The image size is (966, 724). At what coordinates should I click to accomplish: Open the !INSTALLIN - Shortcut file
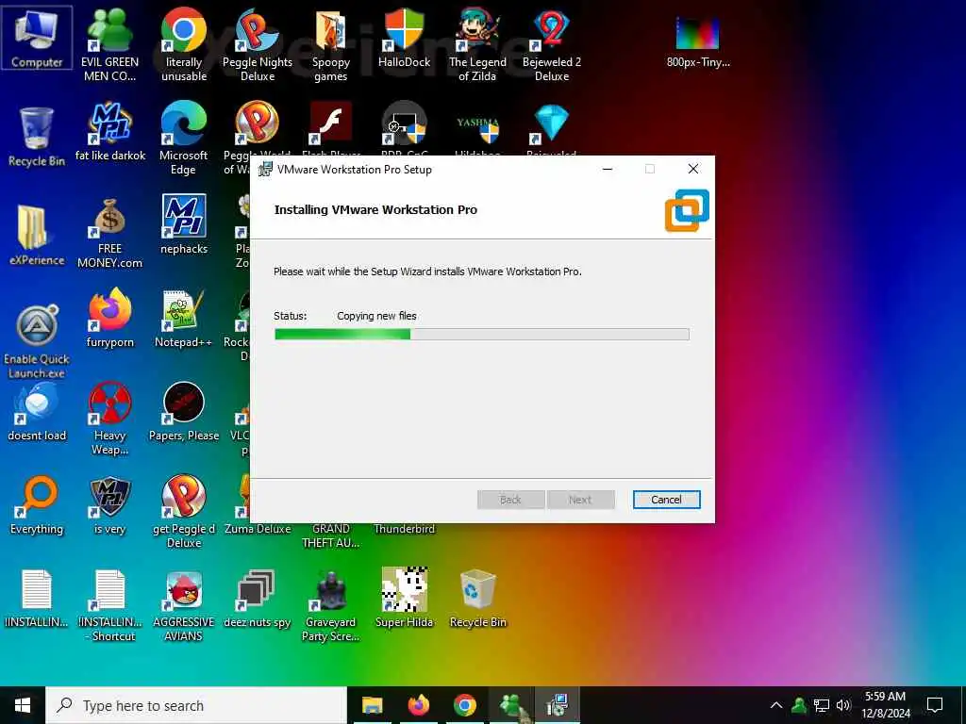[109, 605]
